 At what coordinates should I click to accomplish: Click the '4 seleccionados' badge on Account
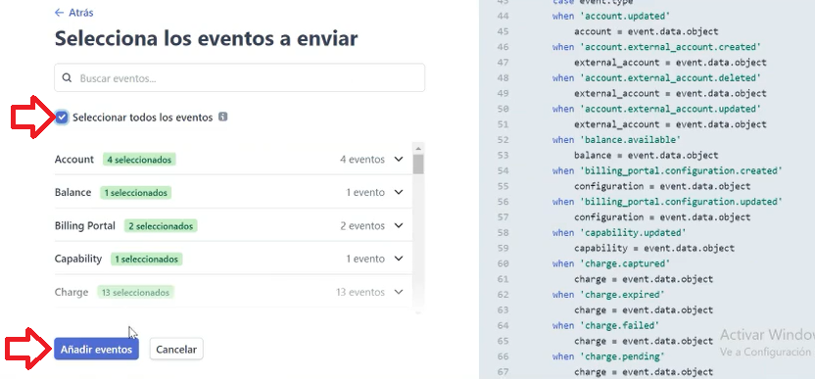coord(139,160)
